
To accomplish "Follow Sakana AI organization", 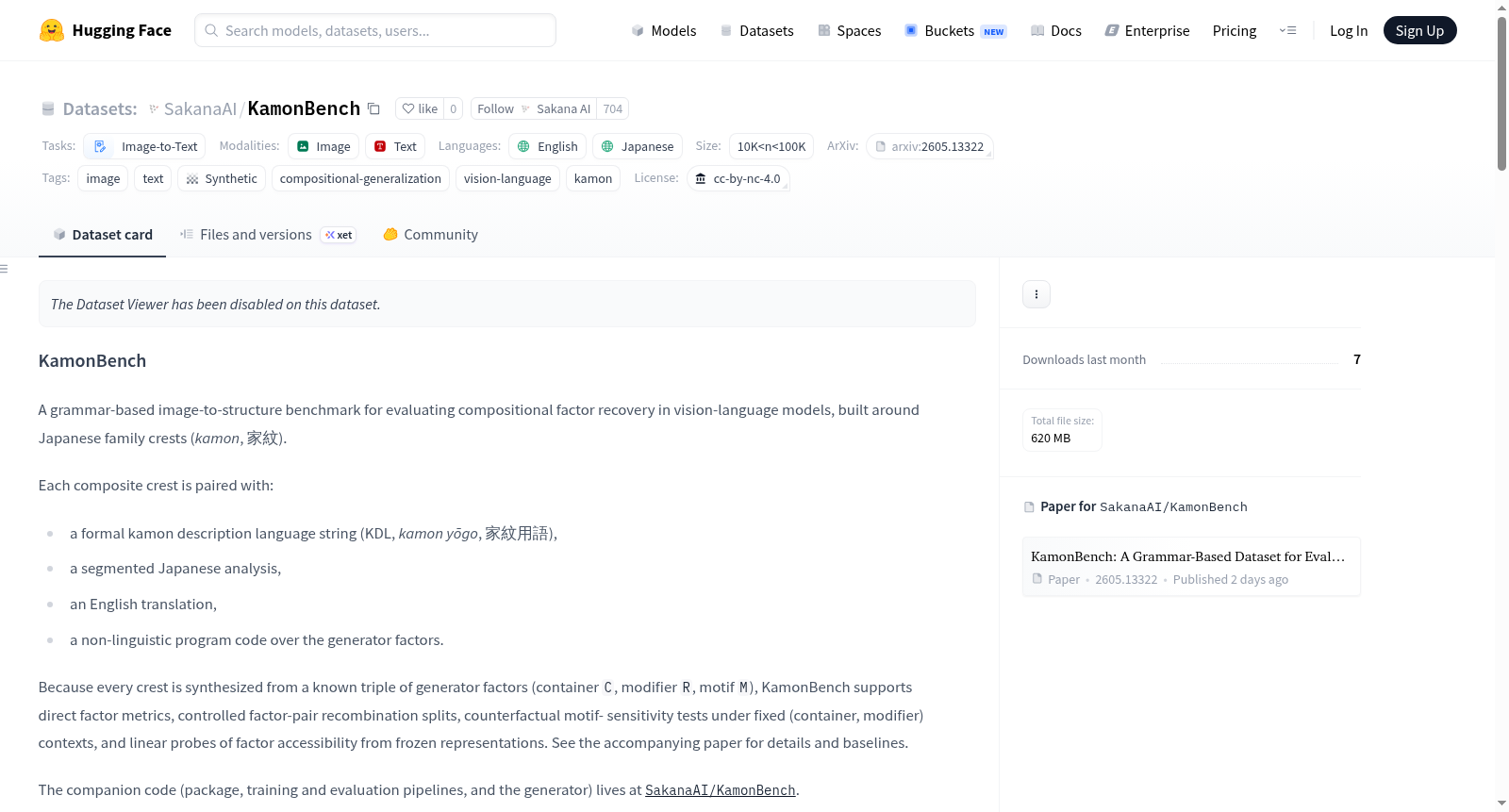I will pos(534,108).
